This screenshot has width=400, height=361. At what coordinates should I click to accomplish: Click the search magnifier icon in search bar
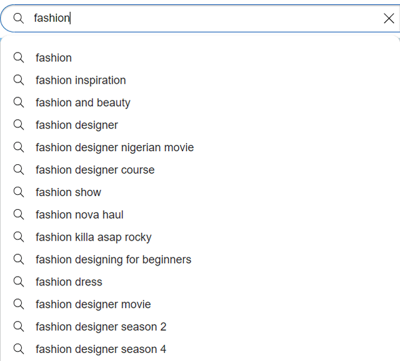[x=19, y=18]
